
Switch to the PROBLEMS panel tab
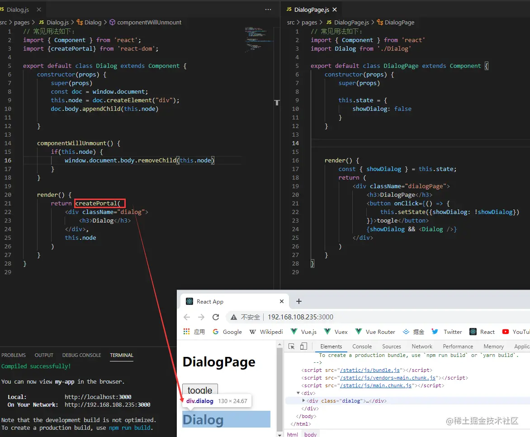(x=14, y=355)
